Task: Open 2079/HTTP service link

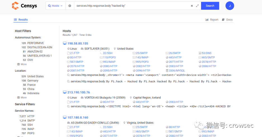Action: 77,66
